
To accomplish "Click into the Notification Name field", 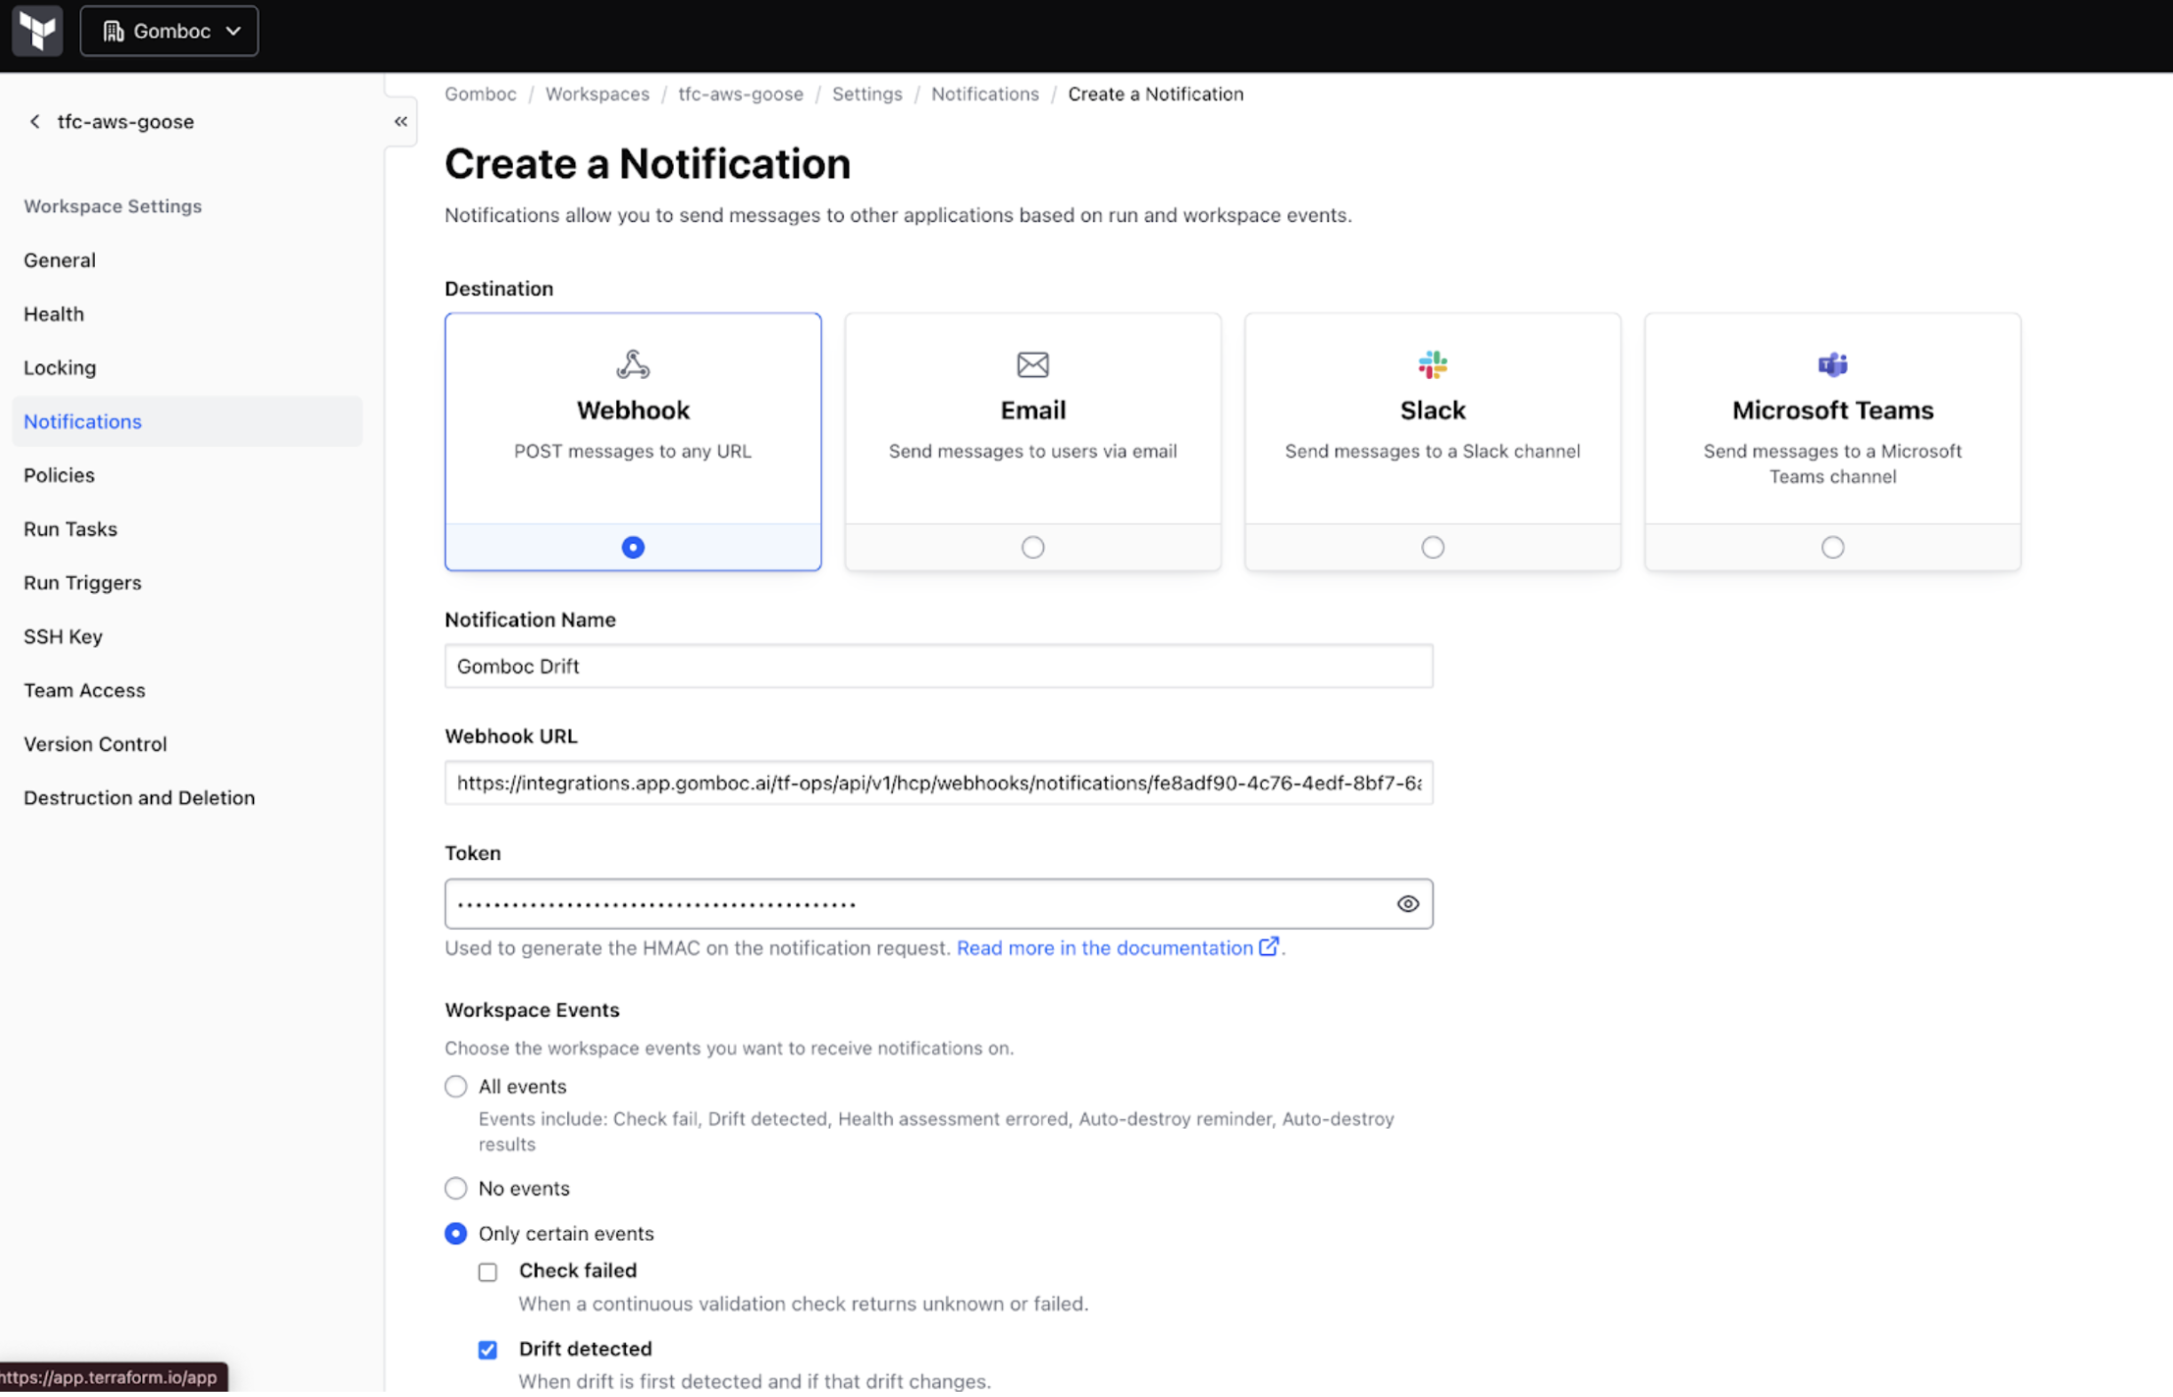I will [938, 667].
